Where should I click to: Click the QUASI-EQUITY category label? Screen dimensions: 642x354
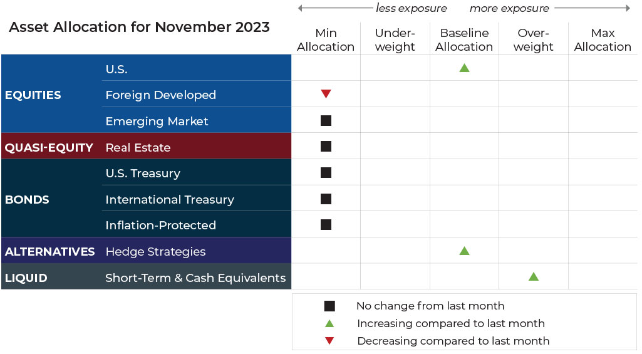(x=49, y=147)
